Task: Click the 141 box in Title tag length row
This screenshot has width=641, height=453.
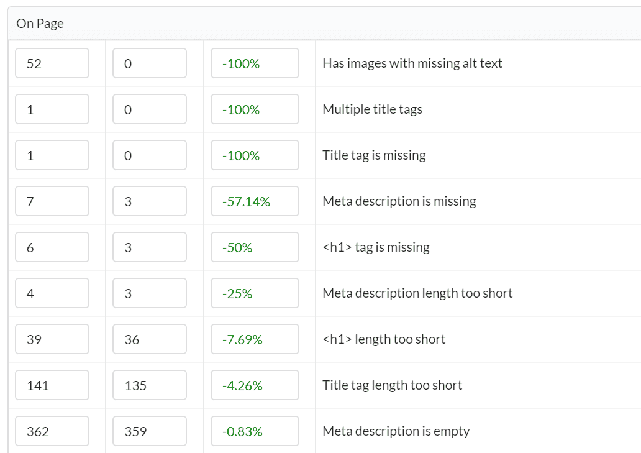Action: (x=52, y=385)
